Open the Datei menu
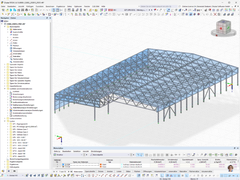Screen dimensions: 240x180 click(3, 6)
